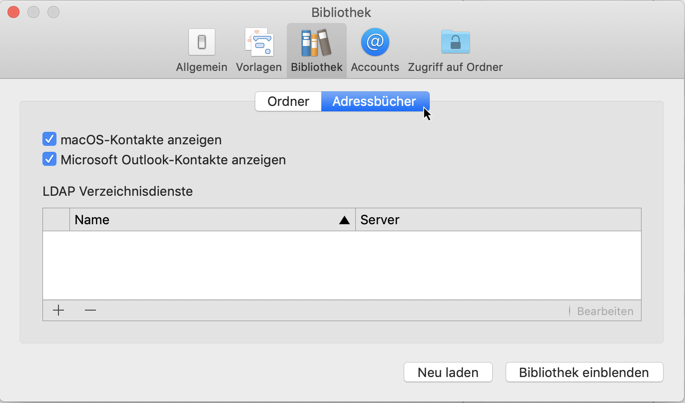
Task: Add an LDAP directory with the plus icon
Action: [58, 310]
